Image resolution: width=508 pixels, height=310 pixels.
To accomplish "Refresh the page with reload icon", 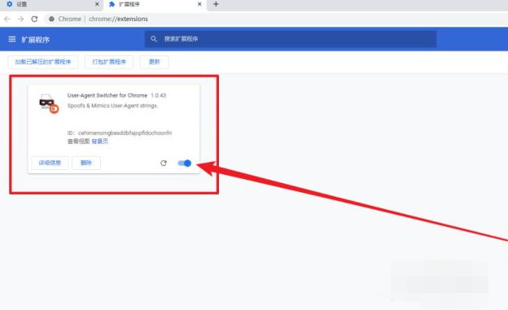I will coord(34,19).
